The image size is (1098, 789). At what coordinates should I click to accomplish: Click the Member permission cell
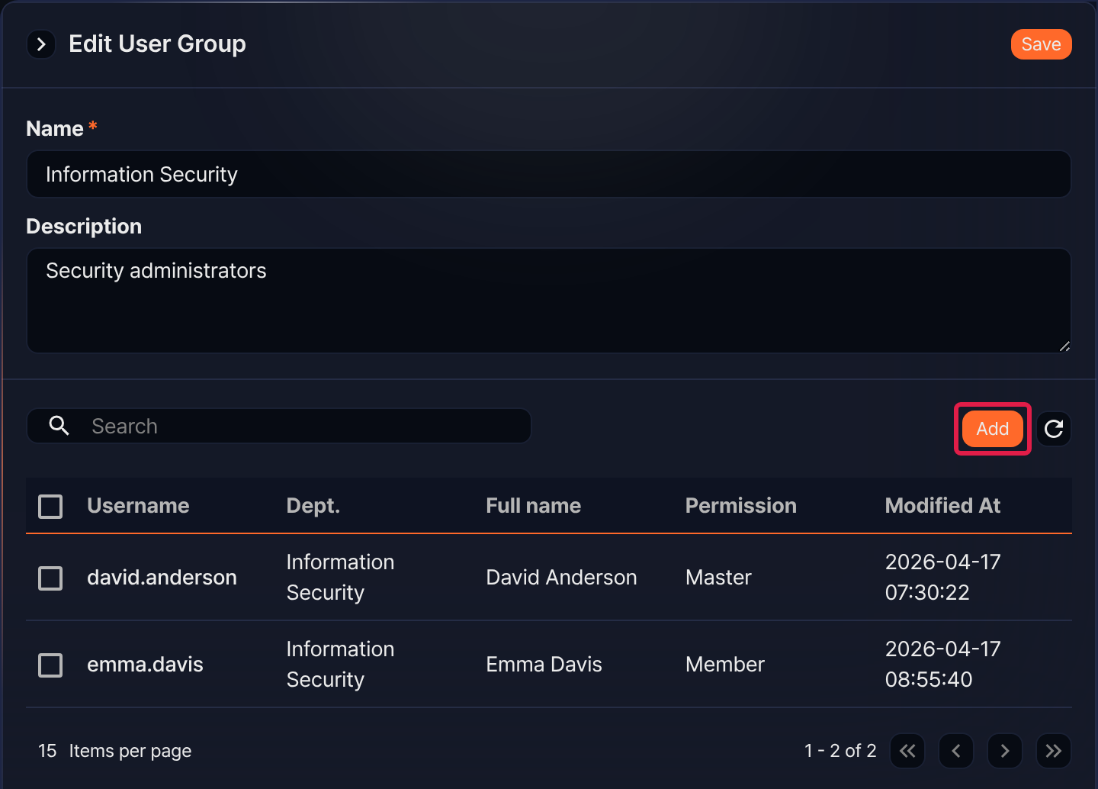724,665
